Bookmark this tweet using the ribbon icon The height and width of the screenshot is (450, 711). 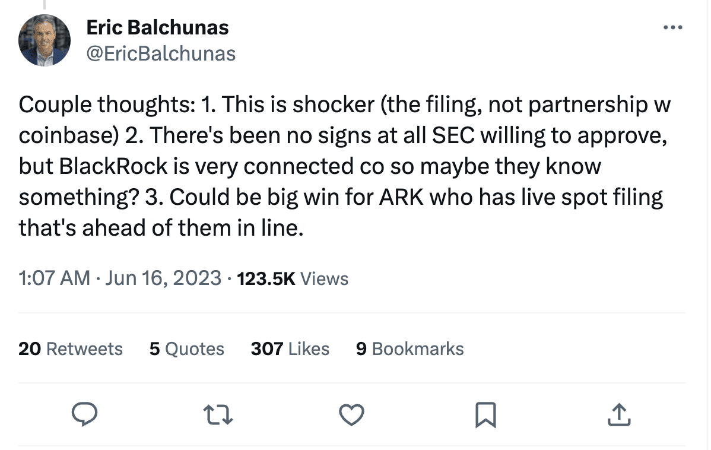point(485,414)
